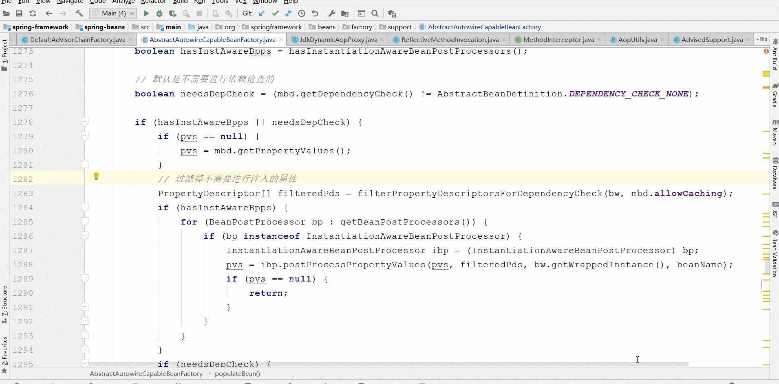Run with coverage shield icon
Viewport: 779px width, 384px height.
pyautogui.click(x=172, y=13)
